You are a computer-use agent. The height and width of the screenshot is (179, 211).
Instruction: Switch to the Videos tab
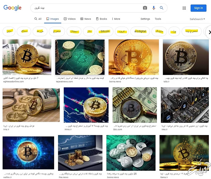[70, 19]
